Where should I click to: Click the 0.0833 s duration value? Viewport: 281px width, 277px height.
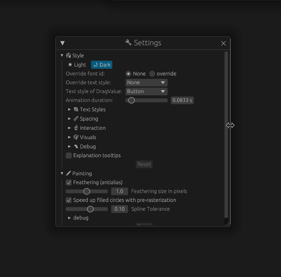coord(182,100)
